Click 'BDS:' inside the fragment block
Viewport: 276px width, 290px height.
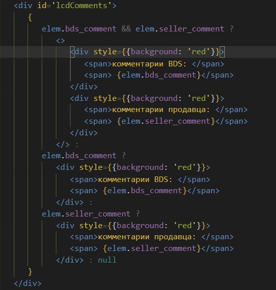pyautogui.click(x=177, y=64)
